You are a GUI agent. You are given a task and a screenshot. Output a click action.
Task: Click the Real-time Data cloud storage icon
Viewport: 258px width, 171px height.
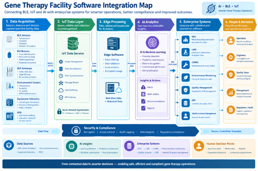pos(114,88)
